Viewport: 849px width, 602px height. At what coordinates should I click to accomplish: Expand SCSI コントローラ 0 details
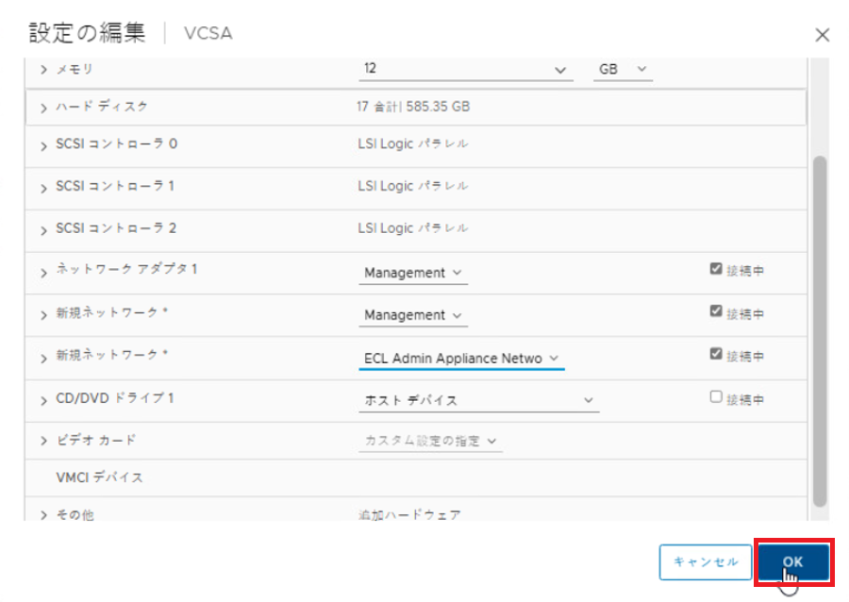44,145
